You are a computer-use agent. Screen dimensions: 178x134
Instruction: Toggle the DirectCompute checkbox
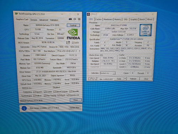click(x=54, y=91)
